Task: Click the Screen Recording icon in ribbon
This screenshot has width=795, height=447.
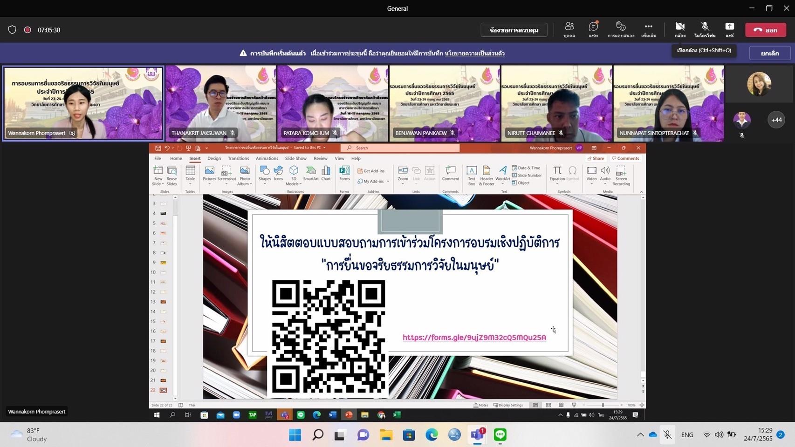Action: tap(621, 176)
